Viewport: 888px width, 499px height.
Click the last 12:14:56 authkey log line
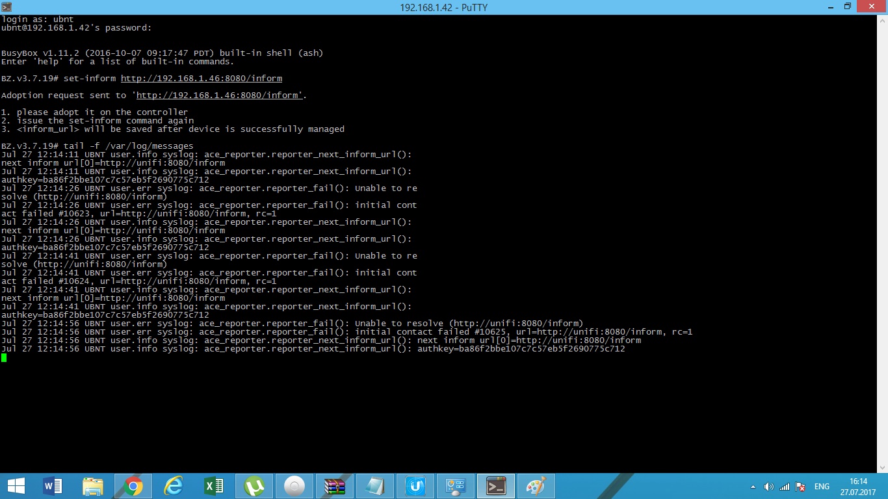pyautogui.click(x=313, y=349)
